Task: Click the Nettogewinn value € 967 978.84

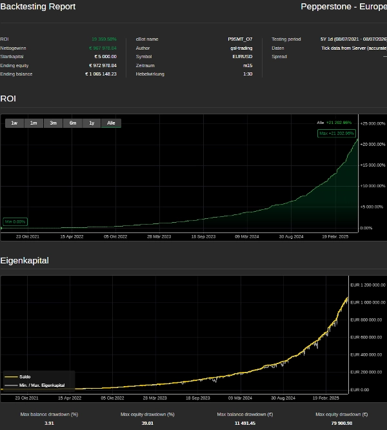Action: pos(103,48)
